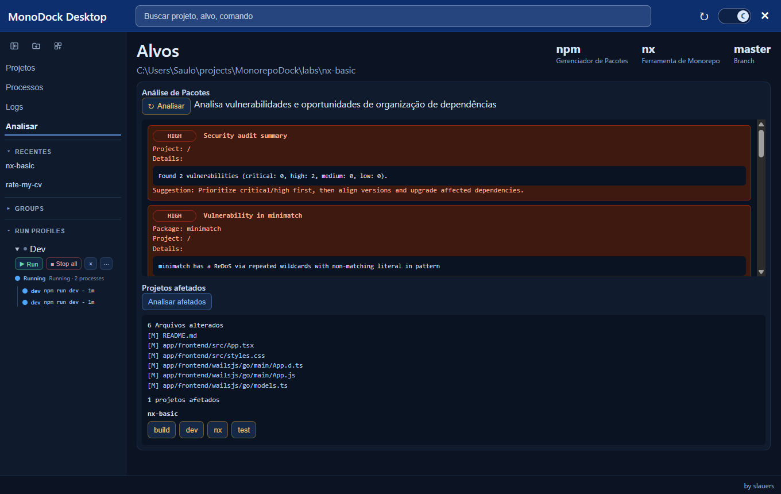Image resolution: width=781 pixels, height=494 pixels.
Task: Click the Analisar package analysis button
Action: click(166, 106)
